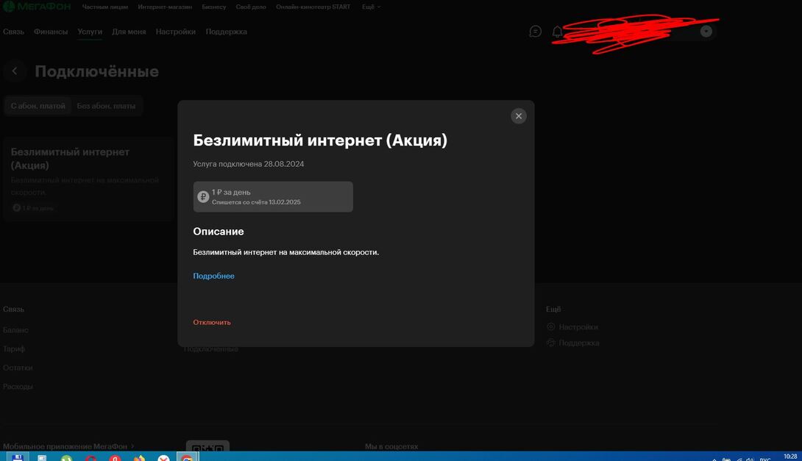
Task: Click Отключить to disable the service
Action: coord(212,323)
